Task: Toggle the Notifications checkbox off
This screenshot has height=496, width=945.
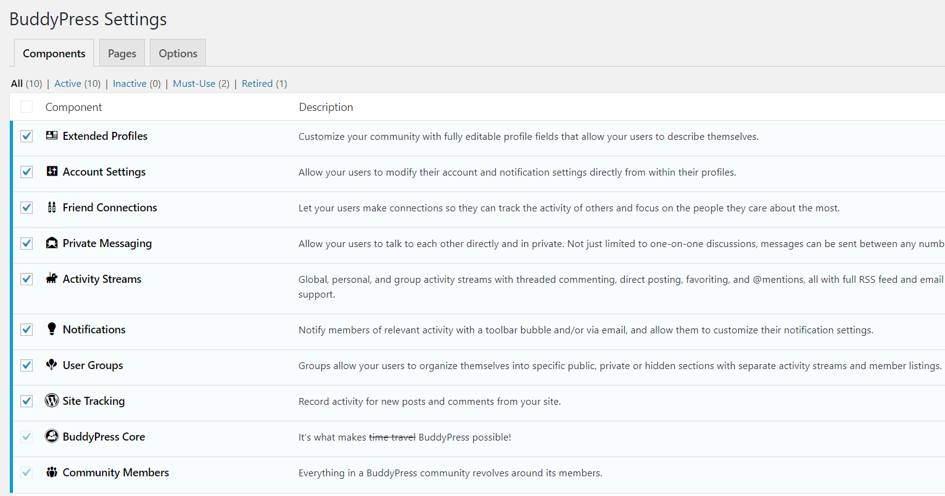Action: tap(27, 330)
